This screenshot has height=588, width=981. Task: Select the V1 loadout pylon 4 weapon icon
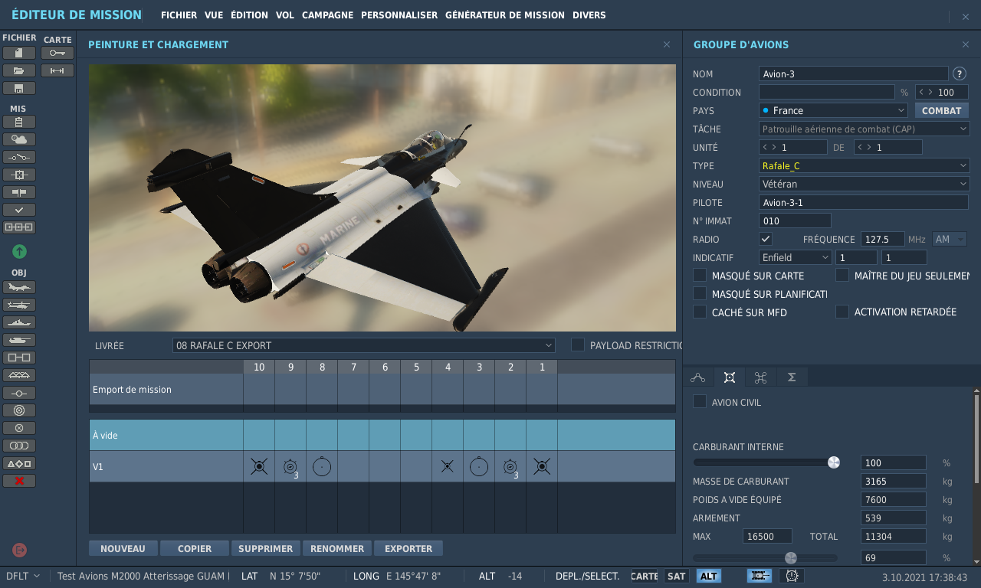pos(448,466)
